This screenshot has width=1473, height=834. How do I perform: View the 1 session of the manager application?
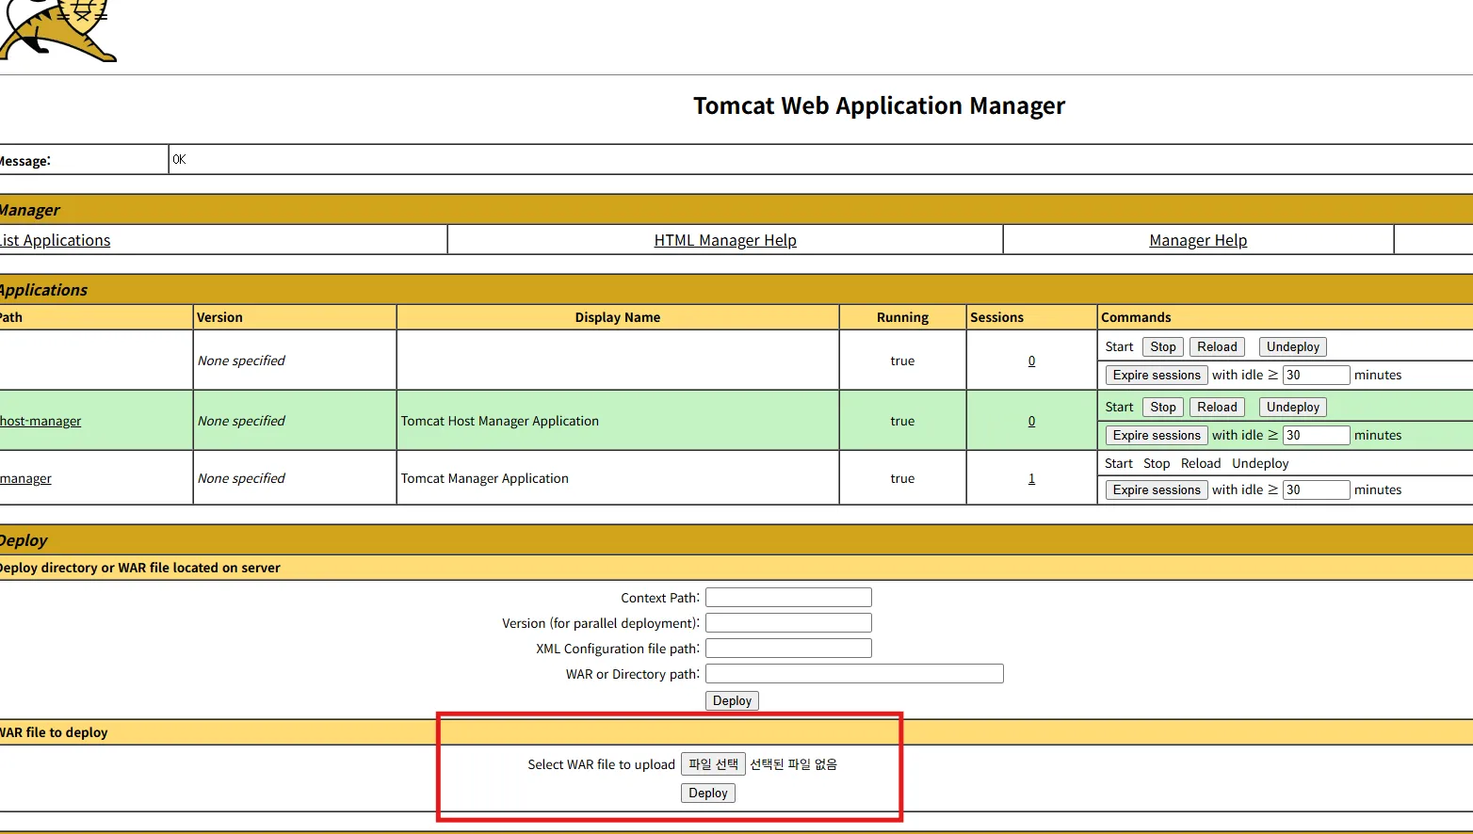tap(1031, 478)
